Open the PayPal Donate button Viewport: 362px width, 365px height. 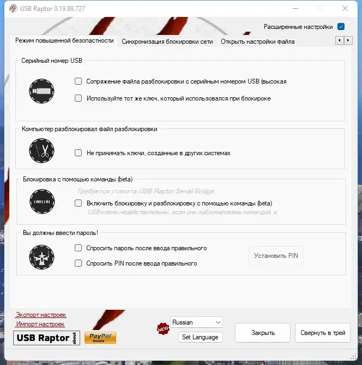pos(100,338)
